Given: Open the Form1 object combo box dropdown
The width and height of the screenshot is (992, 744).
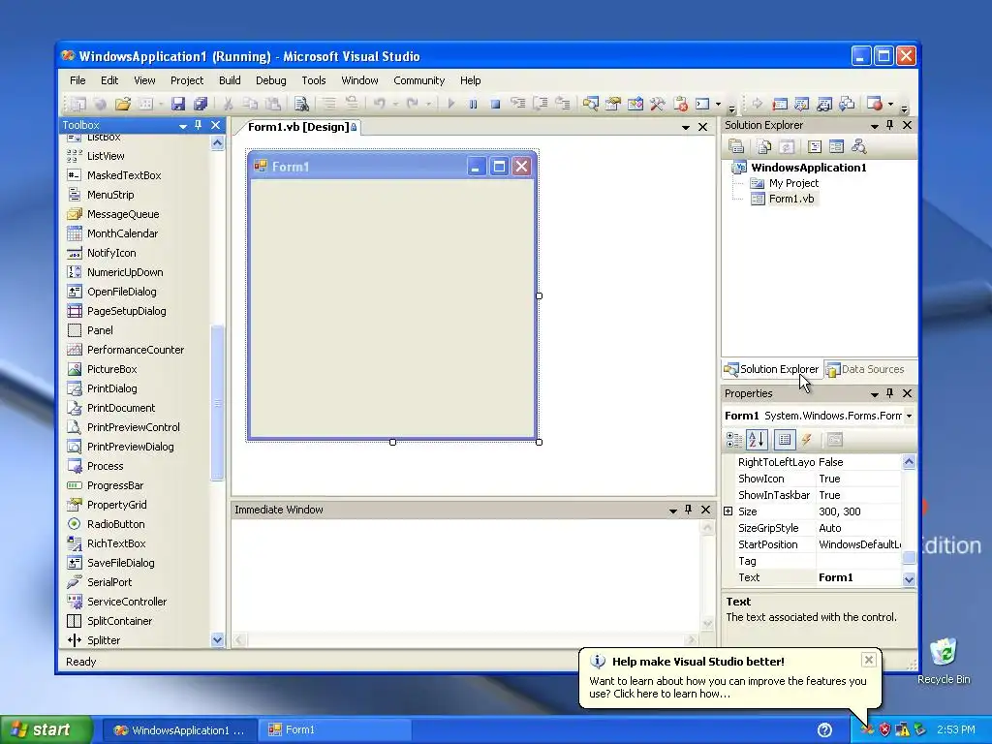Looking at the screenshot, I should pyautogui.click(x=909, y=416).
